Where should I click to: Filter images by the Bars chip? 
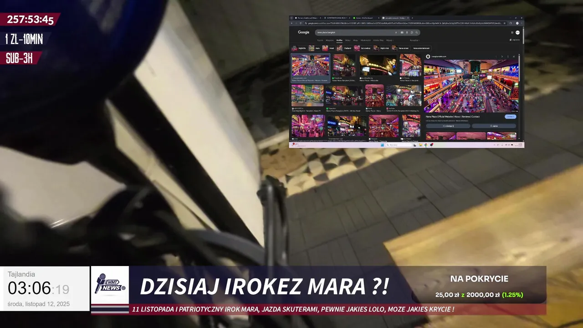point(314,48)
